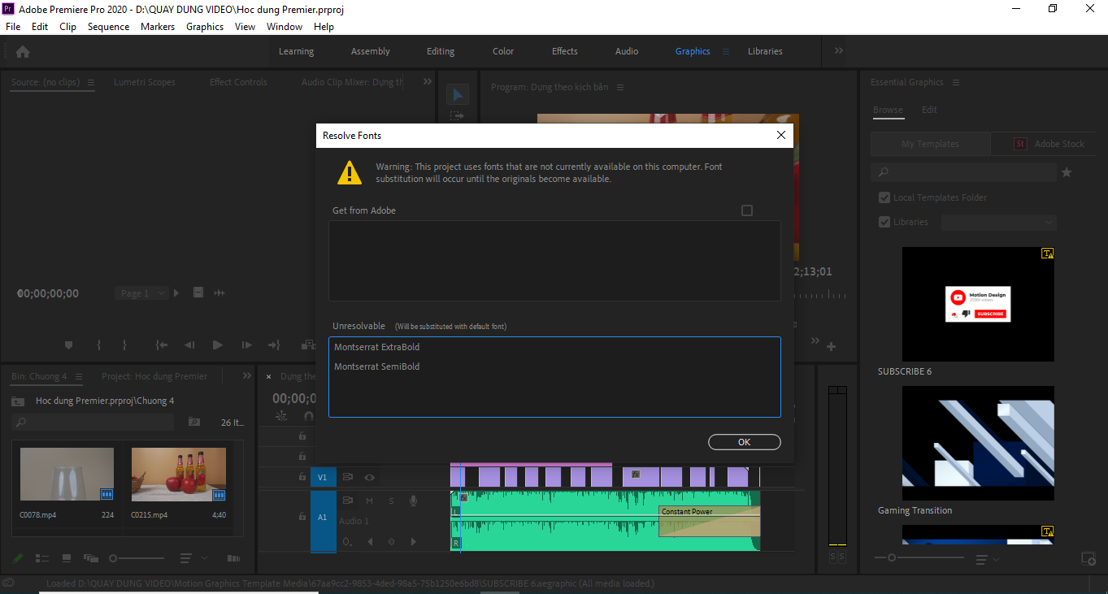Click Drag Audio Only waveform icon
The width and height of the screenshot is (1108, 594).
(x=219, y=293)
